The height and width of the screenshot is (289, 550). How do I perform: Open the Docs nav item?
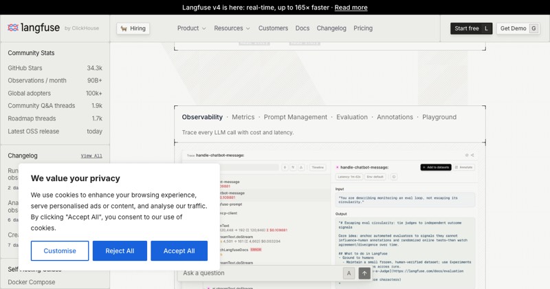click(302, 28)
